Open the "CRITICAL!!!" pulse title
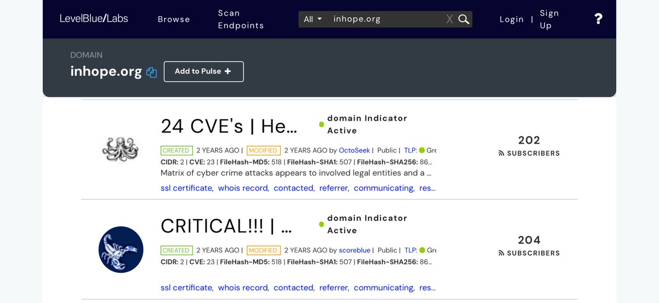659x303 pixels. click(226, 226)
